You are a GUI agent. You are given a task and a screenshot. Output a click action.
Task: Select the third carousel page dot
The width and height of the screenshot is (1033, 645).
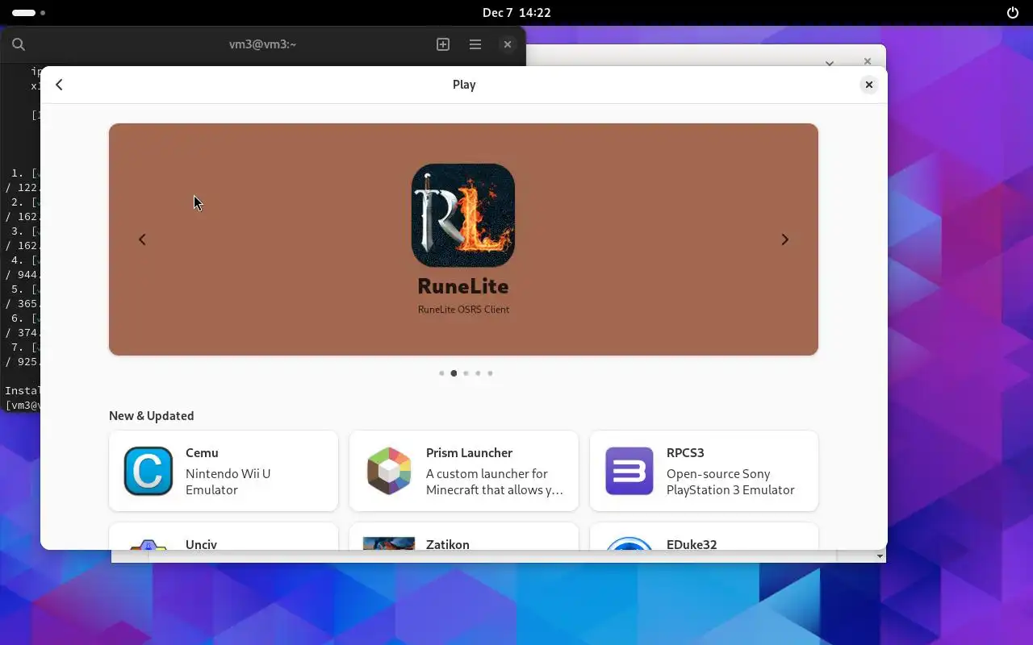coord(466,373)
